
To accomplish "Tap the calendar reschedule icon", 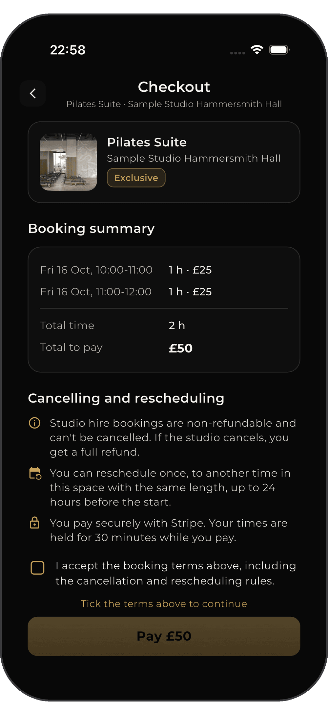I will tap(35, 473).
